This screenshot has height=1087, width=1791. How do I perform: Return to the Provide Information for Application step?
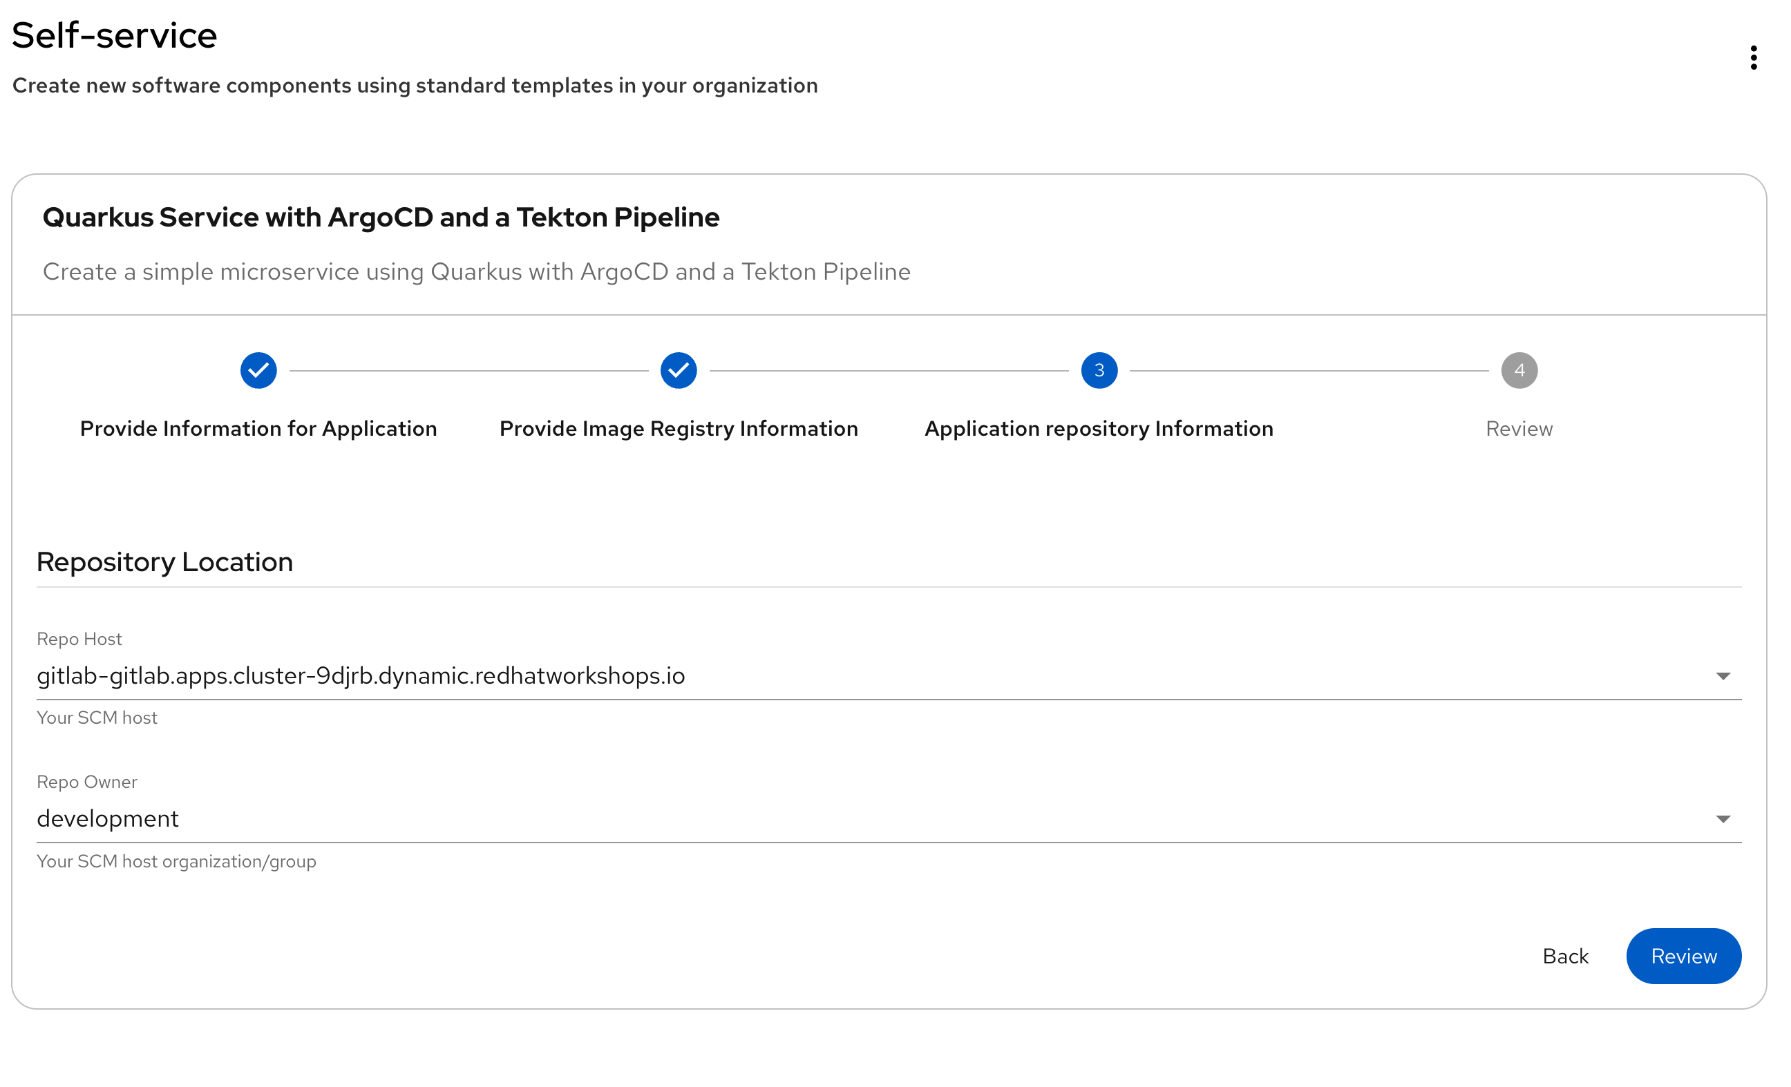point(258,429)
